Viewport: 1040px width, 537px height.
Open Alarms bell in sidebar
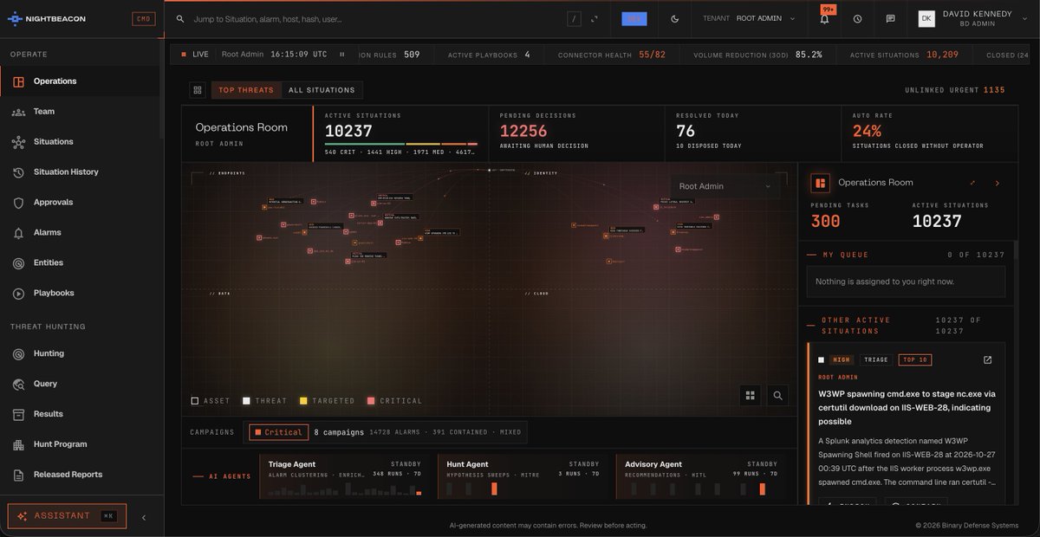tap(18, 233)
